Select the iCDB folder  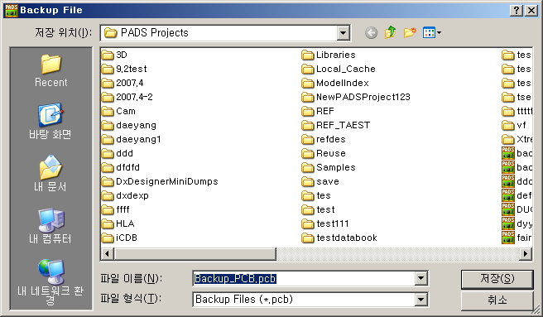click(120, 238)
